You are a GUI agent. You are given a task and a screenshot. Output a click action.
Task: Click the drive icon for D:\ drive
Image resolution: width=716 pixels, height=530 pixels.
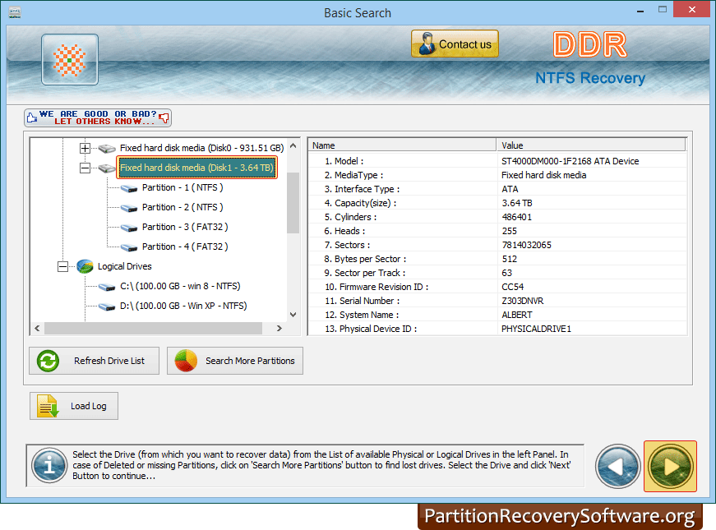coord(107,306)
